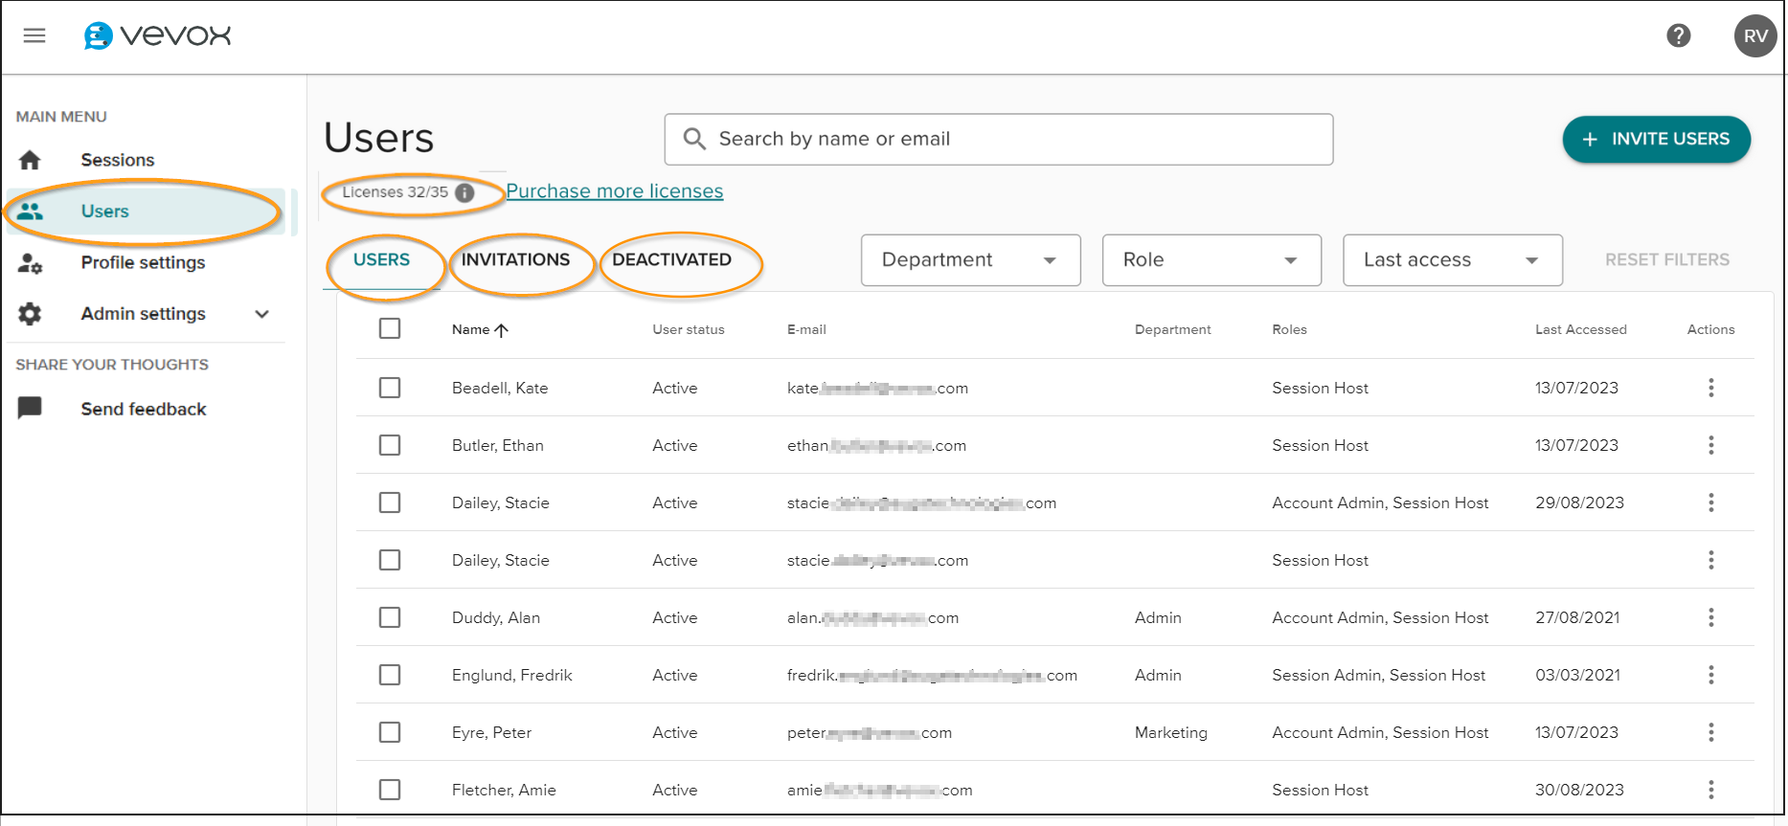Click the Users people icon in sidebar
This screenshot has width=1788, height=826.
[x=30, y=212]
